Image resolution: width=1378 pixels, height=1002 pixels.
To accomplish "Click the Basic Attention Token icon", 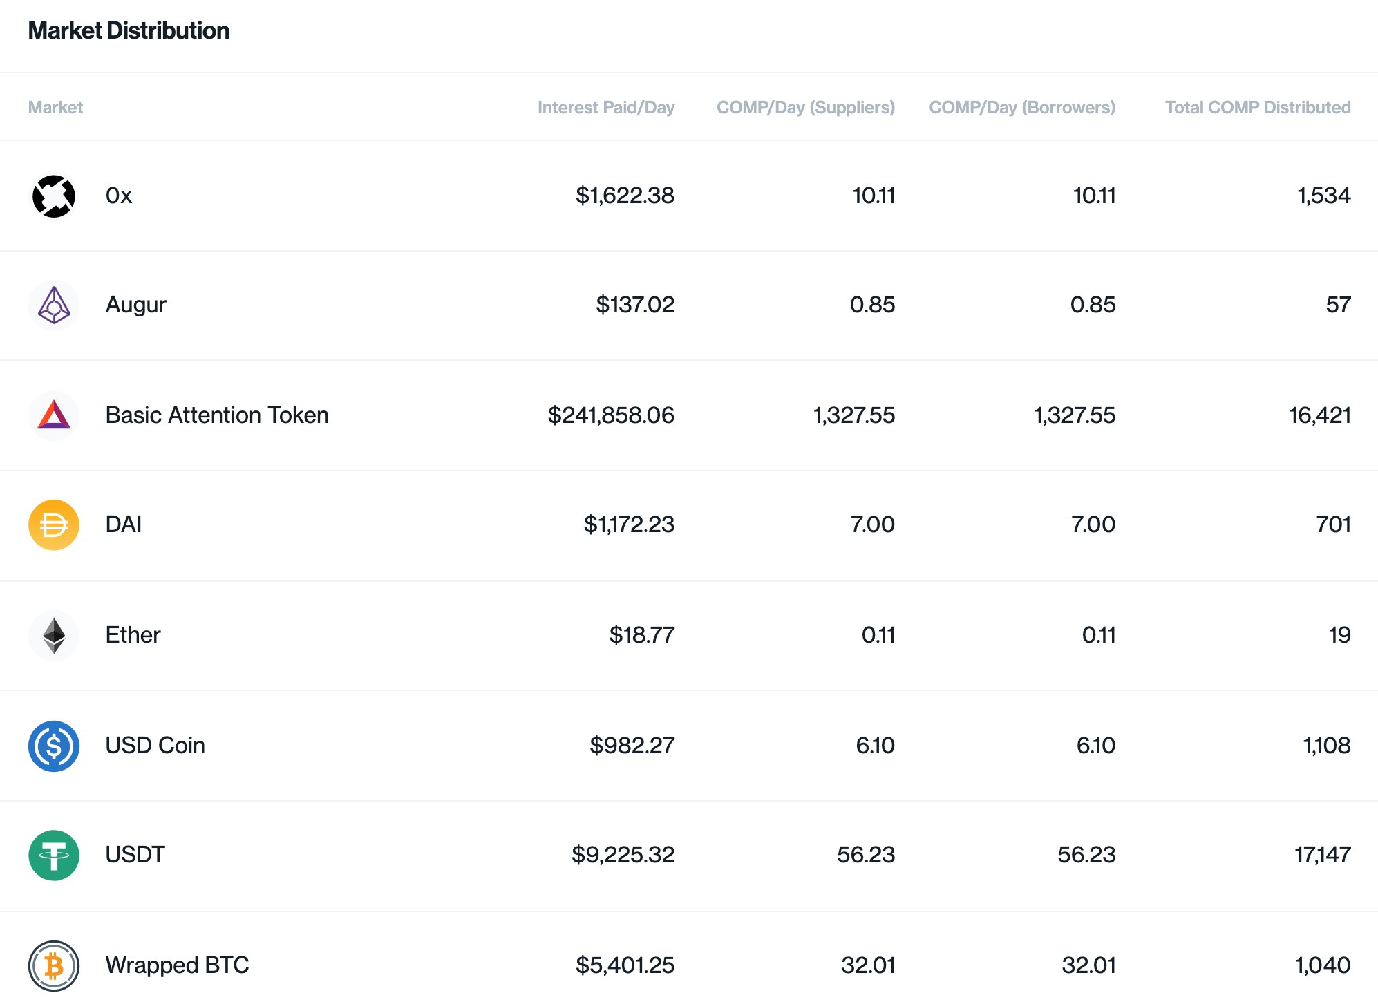I will [x=54, y=415].
